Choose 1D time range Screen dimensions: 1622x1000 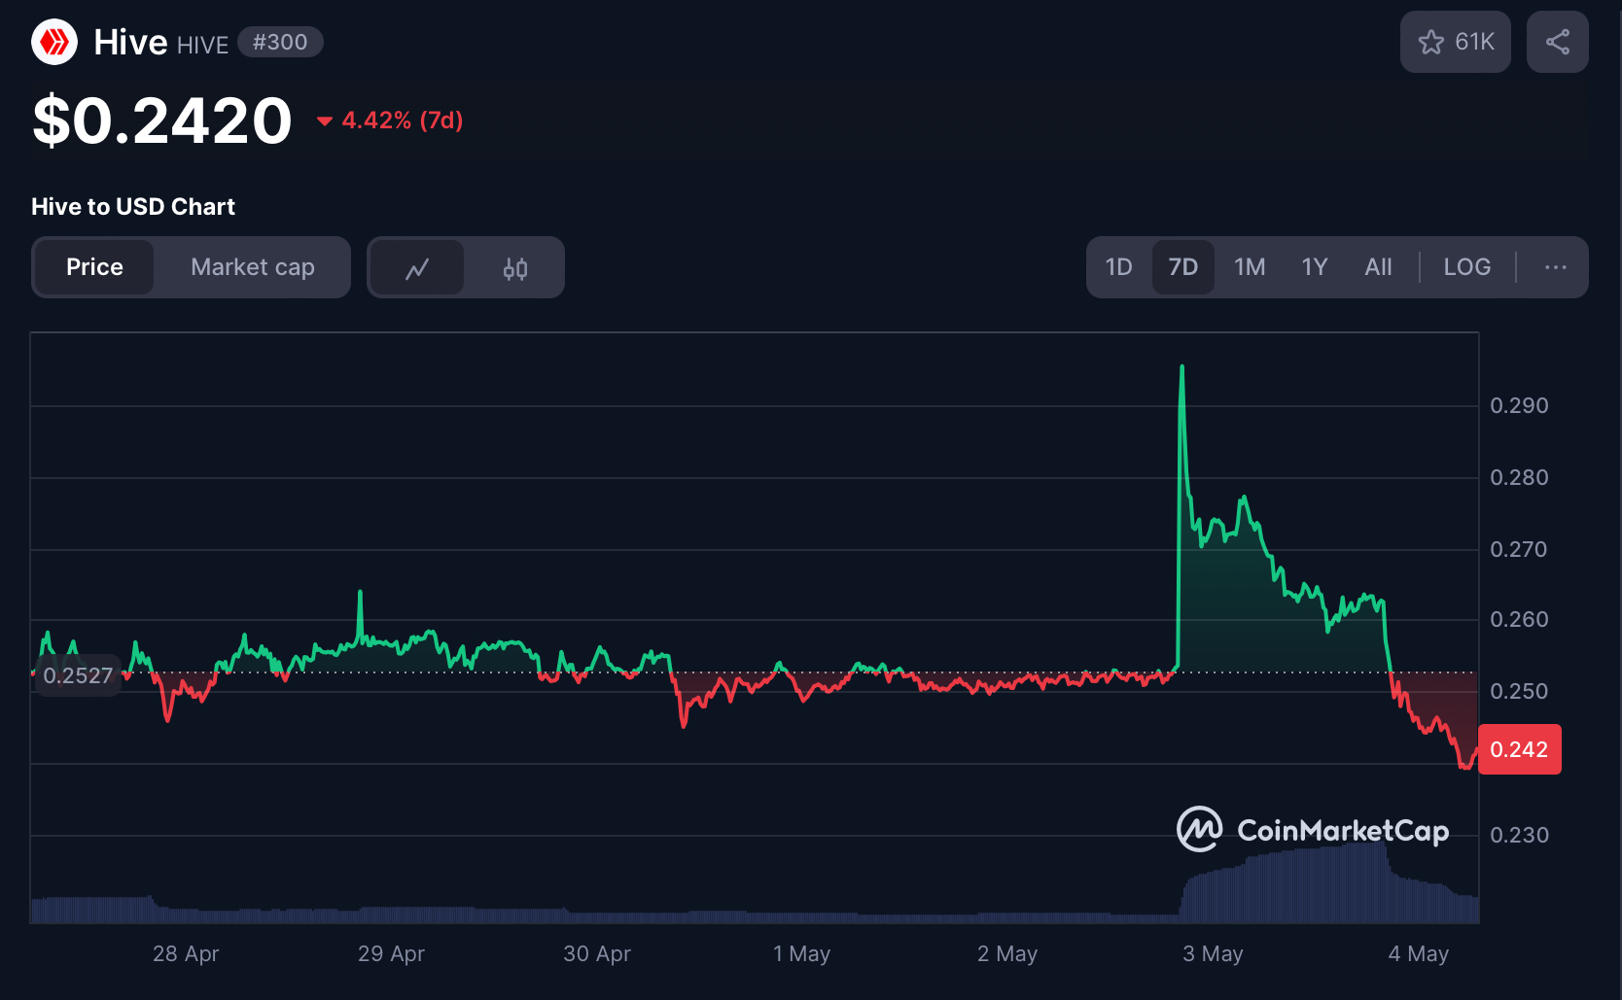(x=1119, y=267)
